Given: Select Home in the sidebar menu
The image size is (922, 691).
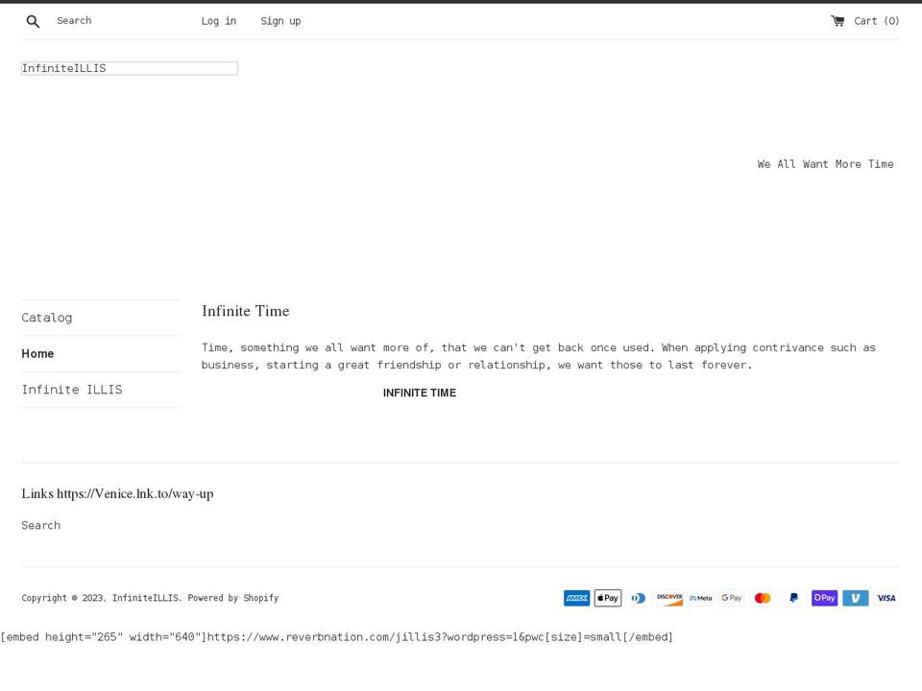Looking at the screenshot, I should 37,354.
